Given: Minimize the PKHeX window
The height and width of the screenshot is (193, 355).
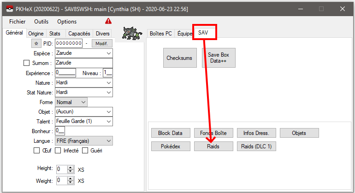Looking at the screenshot, I should coord(301,9).
